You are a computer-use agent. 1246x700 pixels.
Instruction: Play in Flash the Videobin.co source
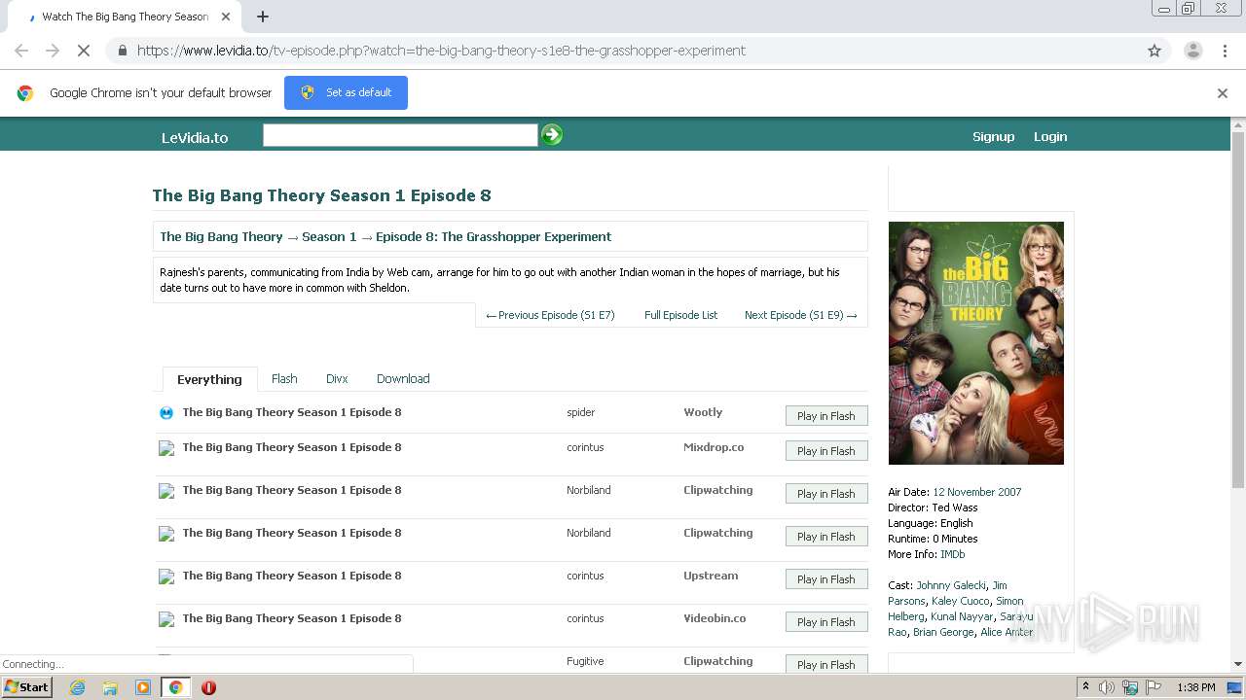click(x=826, y=622)
